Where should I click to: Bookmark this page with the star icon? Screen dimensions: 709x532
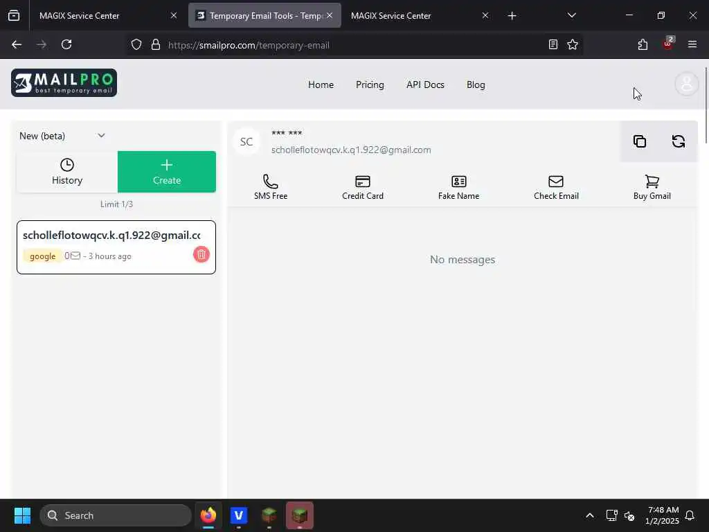573,44
